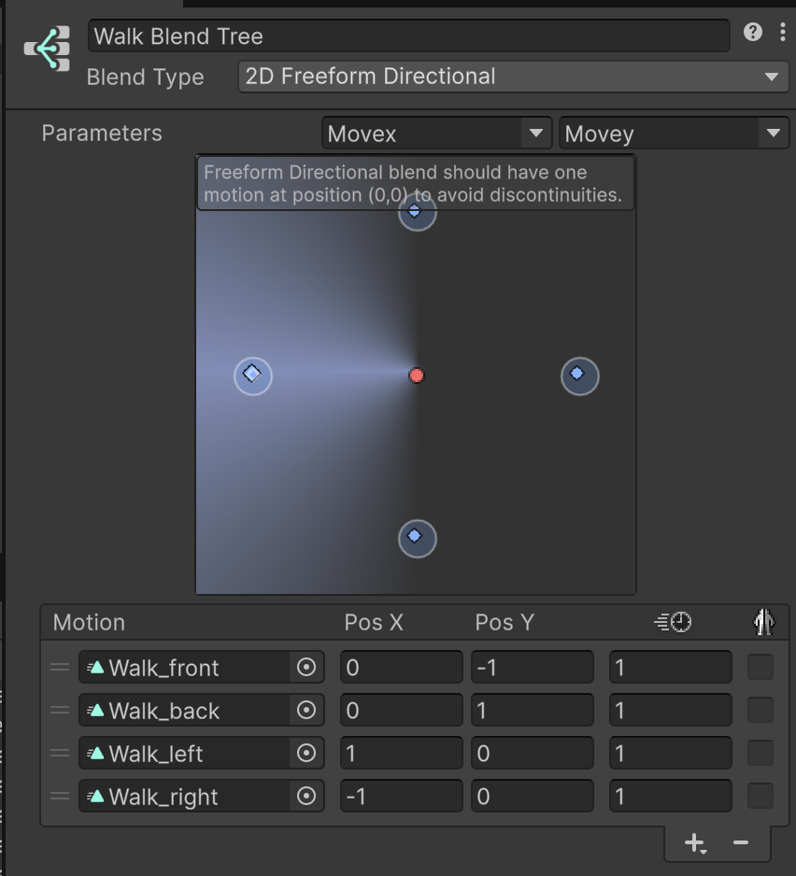Select the red blend position marker
Viewport: 796px width, 876px height.
point(417,375)
